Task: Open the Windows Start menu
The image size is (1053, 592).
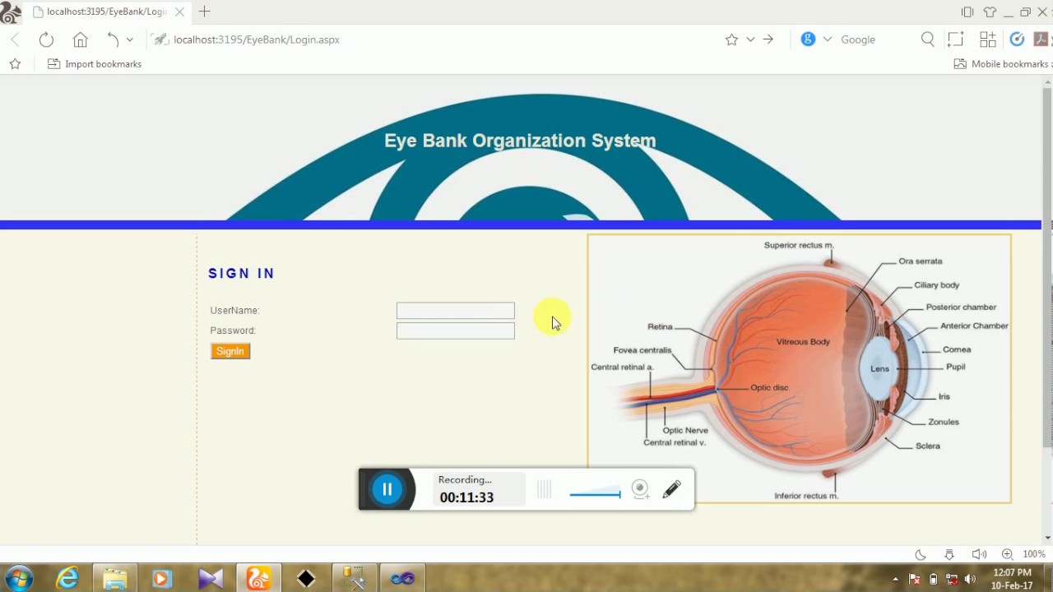Action: (x=18, y=578)
